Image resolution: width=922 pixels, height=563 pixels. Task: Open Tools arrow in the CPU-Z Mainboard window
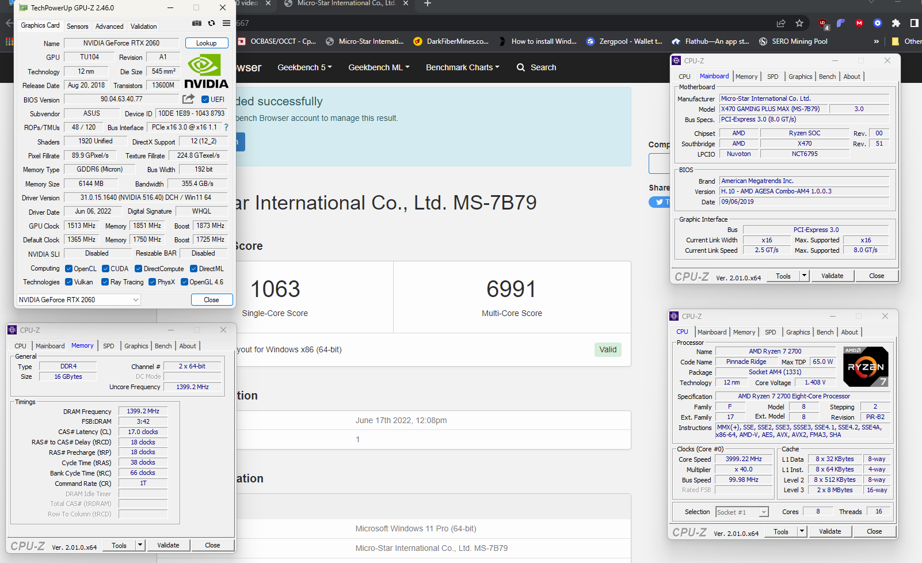[804, 276]
